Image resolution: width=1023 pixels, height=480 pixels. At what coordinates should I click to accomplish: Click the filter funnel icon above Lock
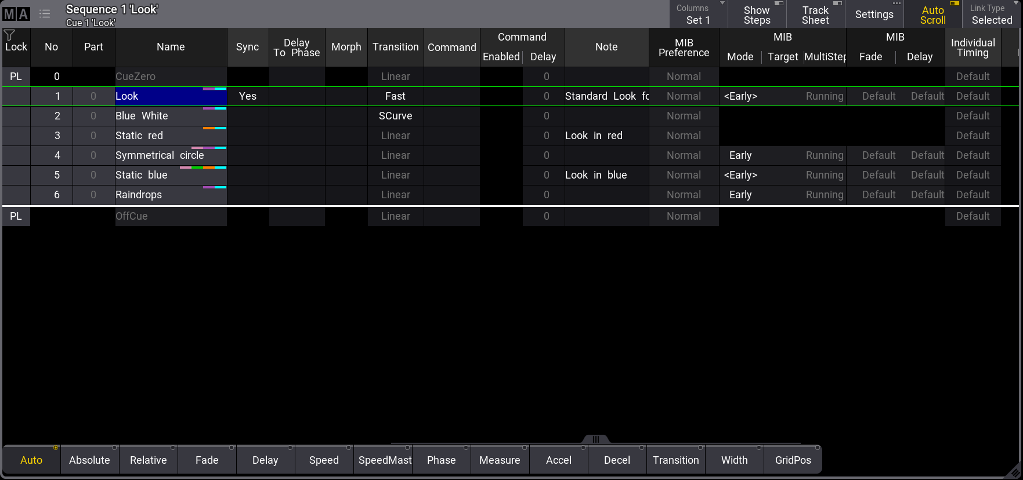(x=9, y=35)
